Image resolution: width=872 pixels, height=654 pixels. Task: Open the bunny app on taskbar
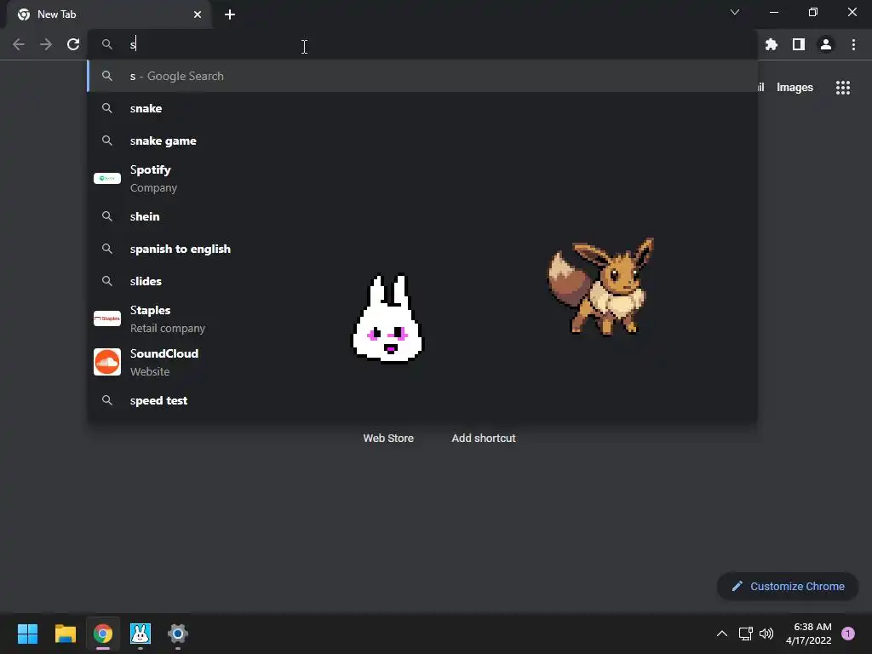(x=141, y=634)
